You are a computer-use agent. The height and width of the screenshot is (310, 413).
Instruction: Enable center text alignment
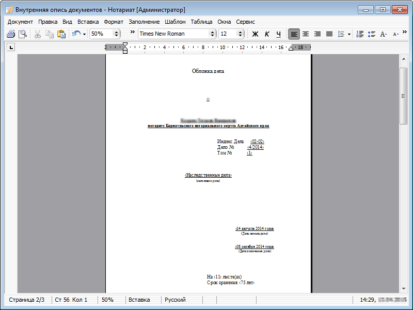click(x=306, y=34)
